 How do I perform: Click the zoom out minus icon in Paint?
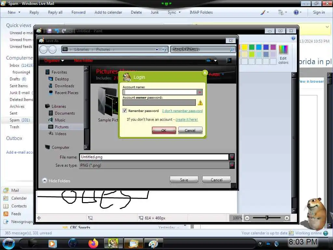point(247,218)
